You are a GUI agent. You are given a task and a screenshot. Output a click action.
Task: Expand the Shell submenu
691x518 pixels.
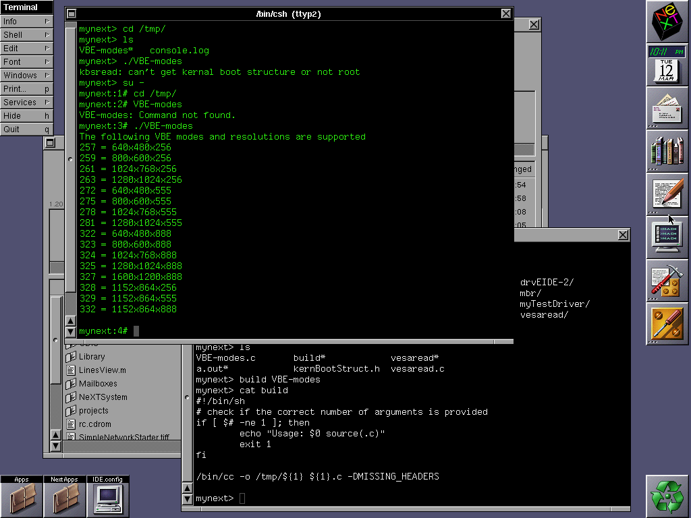pyautogui.click(x=27, y=34)
